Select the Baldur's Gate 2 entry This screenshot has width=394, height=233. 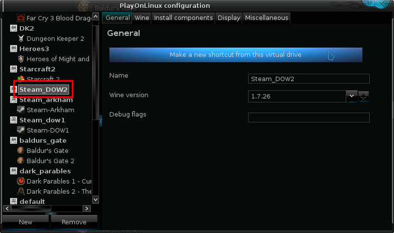pos(50,161)
